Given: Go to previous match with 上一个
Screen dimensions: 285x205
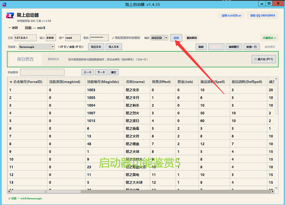Looking at the screenshot, I should [x=88, y=72].
